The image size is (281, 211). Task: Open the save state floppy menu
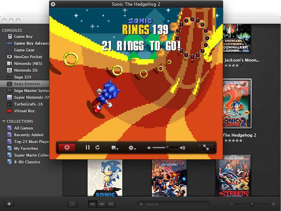[x=114, y=148]
